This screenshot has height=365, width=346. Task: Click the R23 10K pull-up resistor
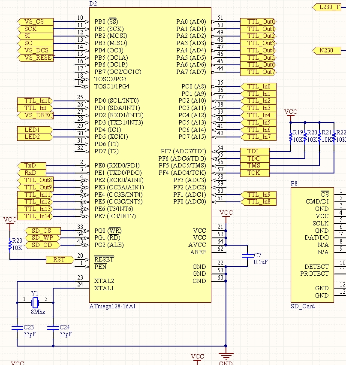click(10, 245)
